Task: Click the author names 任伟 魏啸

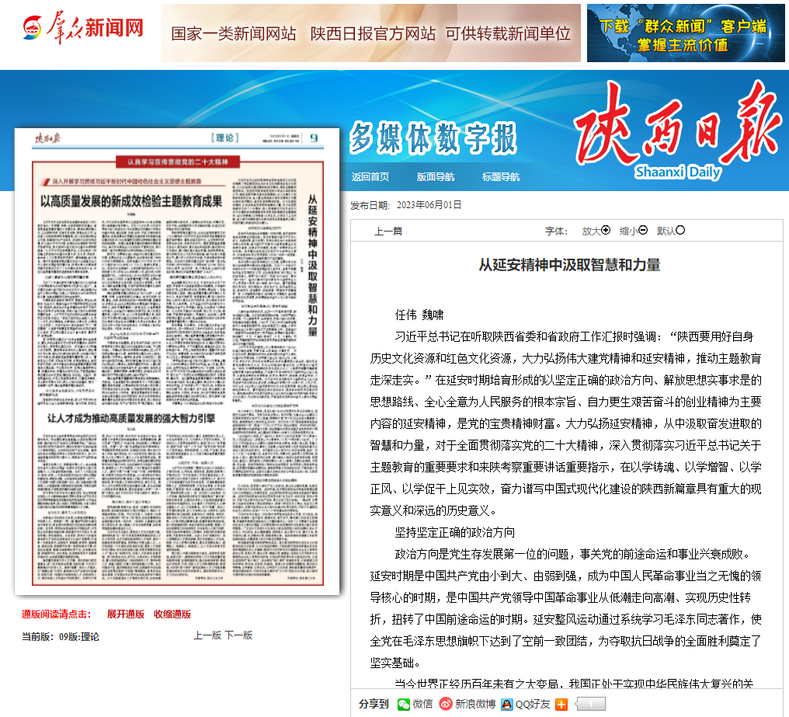Action: point(419,315)
